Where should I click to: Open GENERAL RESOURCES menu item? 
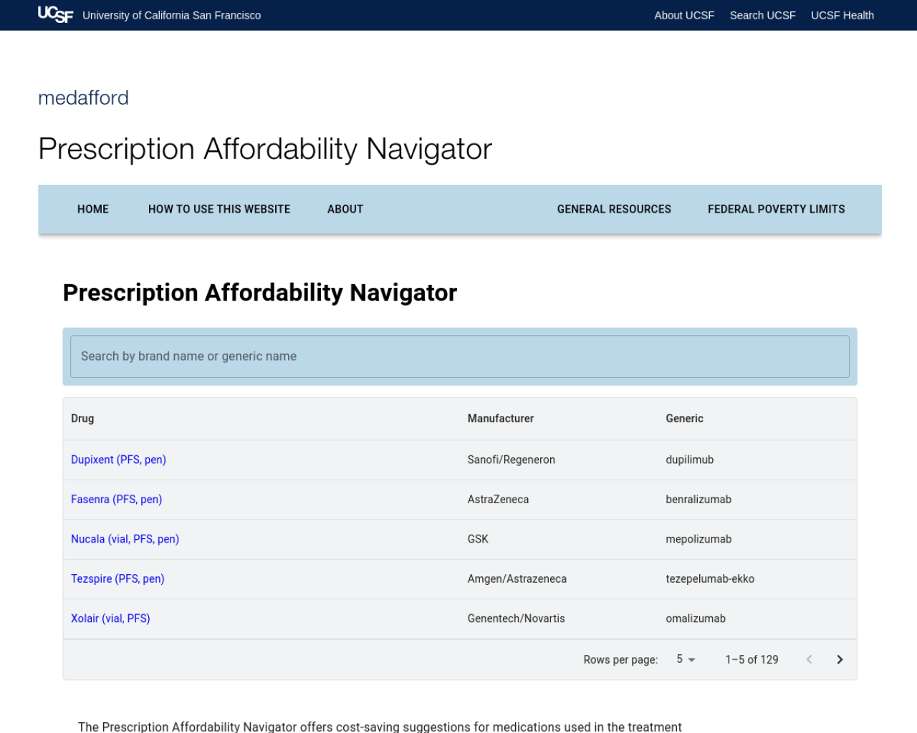pos(614,209)
